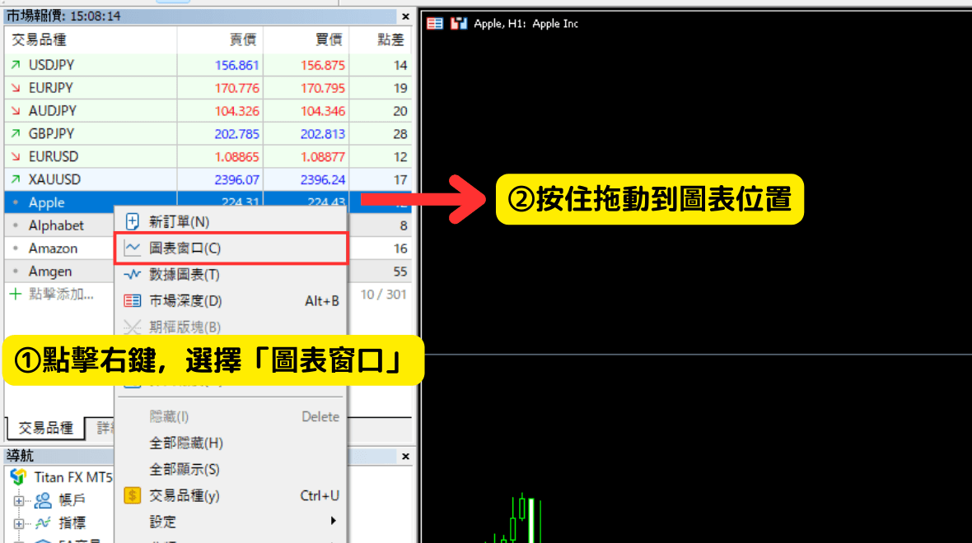The height and width of the screenshot is (543, 972).
Task: Select Titan FX MT5 in navigator
Action: (73, 477)
